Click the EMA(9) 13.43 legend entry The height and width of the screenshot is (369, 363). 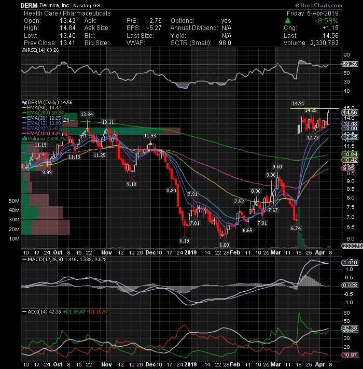[40, 128]
